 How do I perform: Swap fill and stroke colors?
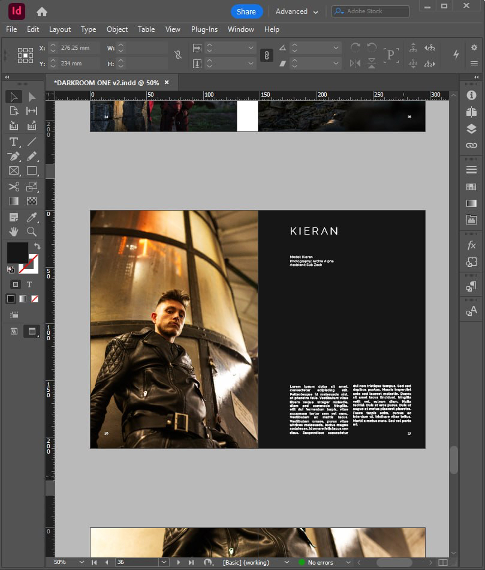tap(37, 247)
